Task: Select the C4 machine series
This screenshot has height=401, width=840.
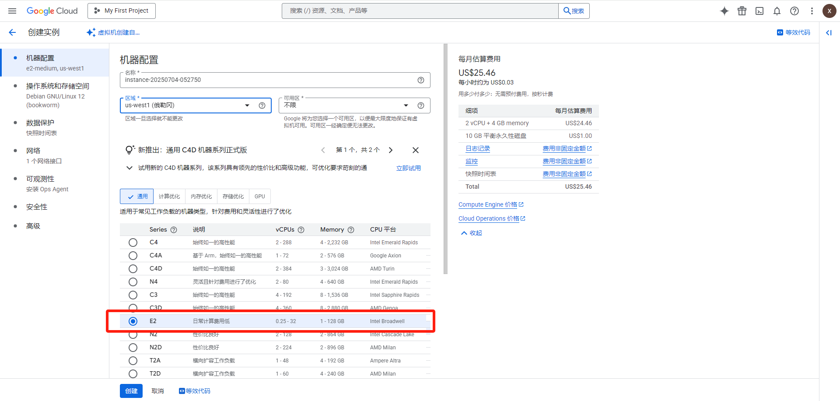Action: pyautogui.click(x=133, y=243)
